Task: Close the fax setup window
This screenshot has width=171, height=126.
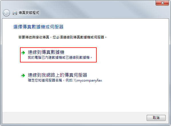Action: (162, 3)
